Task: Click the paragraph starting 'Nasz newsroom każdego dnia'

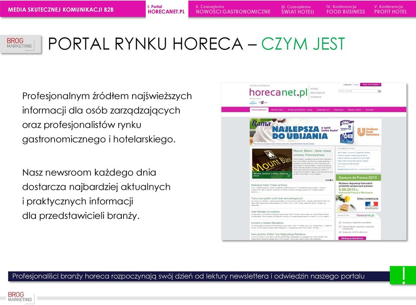Action: 96,194
